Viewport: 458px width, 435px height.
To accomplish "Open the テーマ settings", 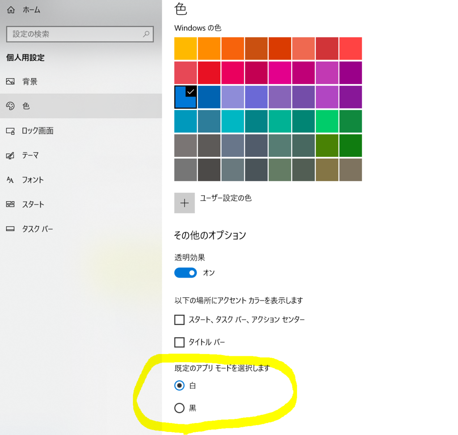I will (x=81, y=155).
